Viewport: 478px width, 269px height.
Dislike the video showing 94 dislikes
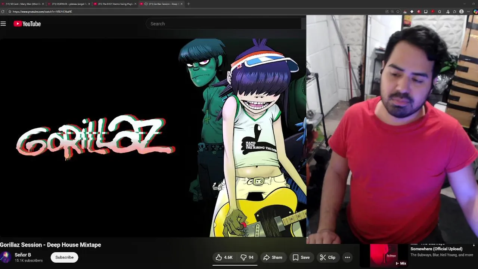pos(247,257)
